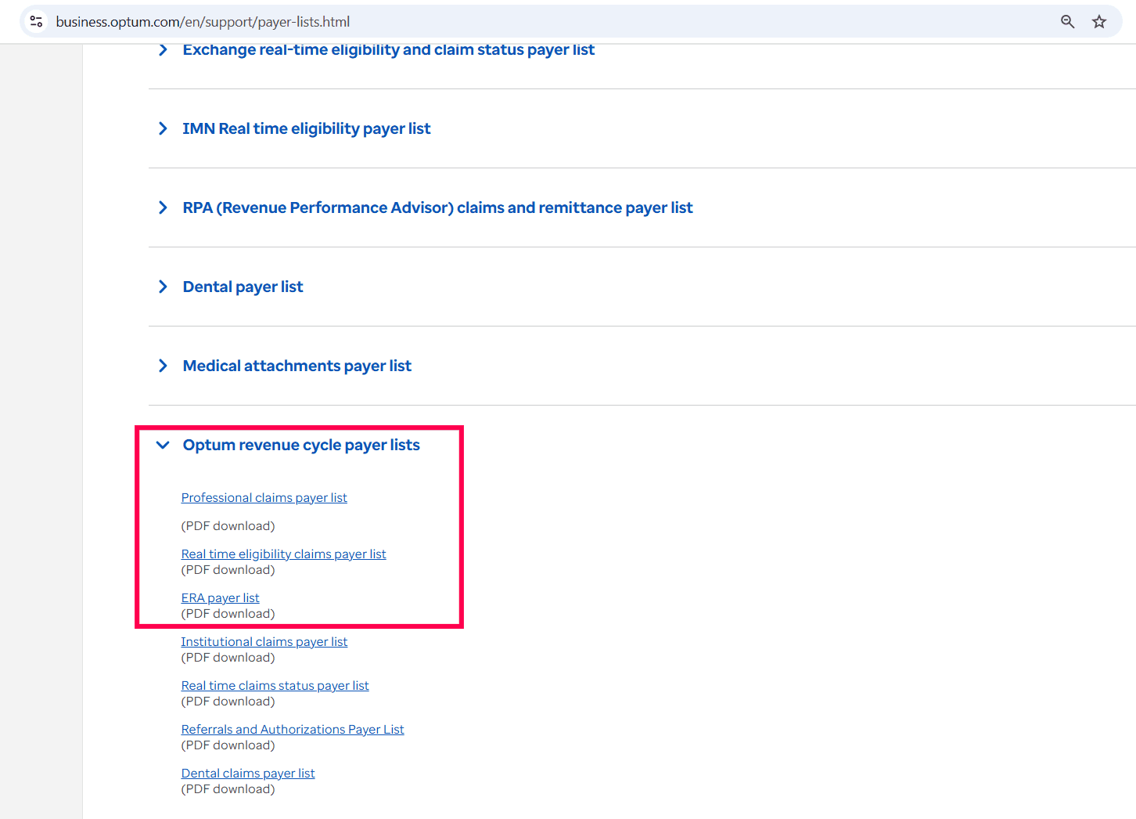The image size is (1136, 819).
Task: Click the zoom magnifier icon in address bar
Action: 1067,22
